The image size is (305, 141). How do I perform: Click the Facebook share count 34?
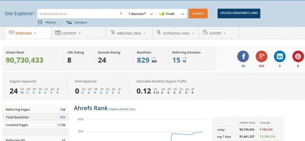click(243, 66)
